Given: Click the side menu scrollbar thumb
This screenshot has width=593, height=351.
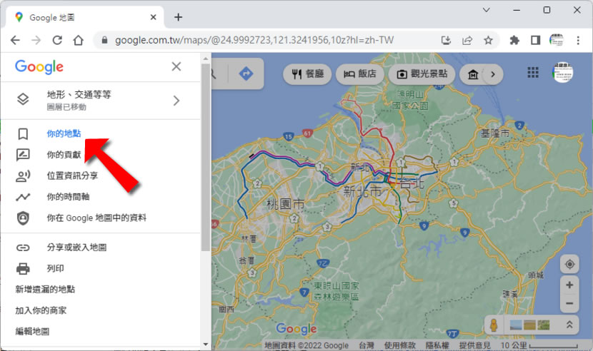Looking at the screenshot, I should click(205, 157).
